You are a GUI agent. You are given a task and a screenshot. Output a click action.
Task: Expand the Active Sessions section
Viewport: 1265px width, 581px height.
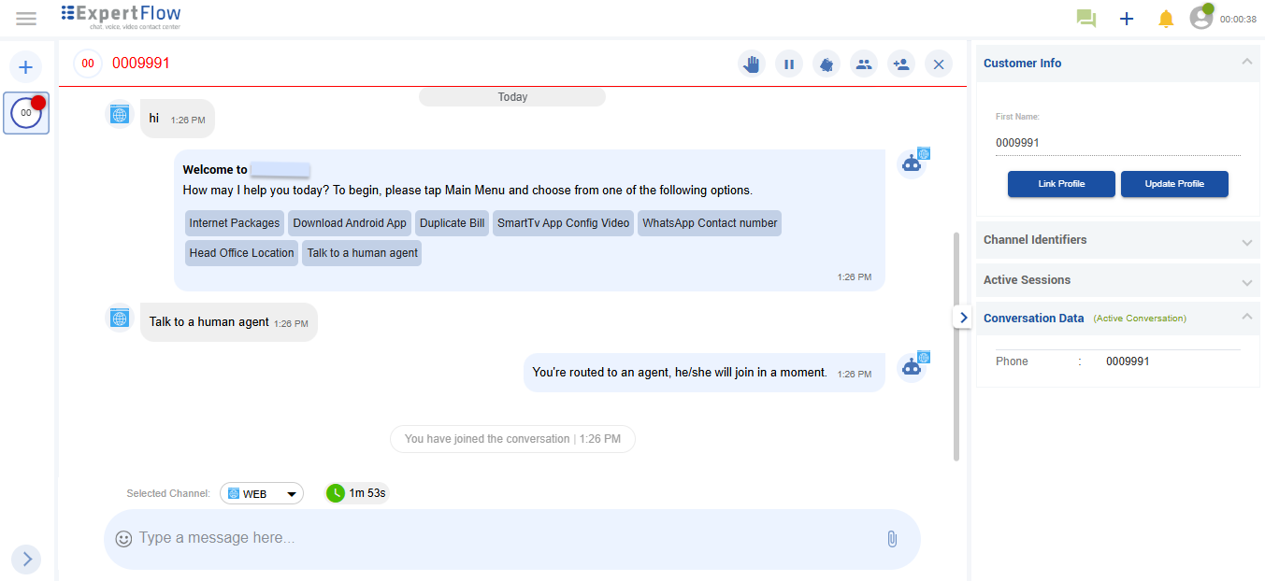pyautogui.click(x=1246, y=280)
